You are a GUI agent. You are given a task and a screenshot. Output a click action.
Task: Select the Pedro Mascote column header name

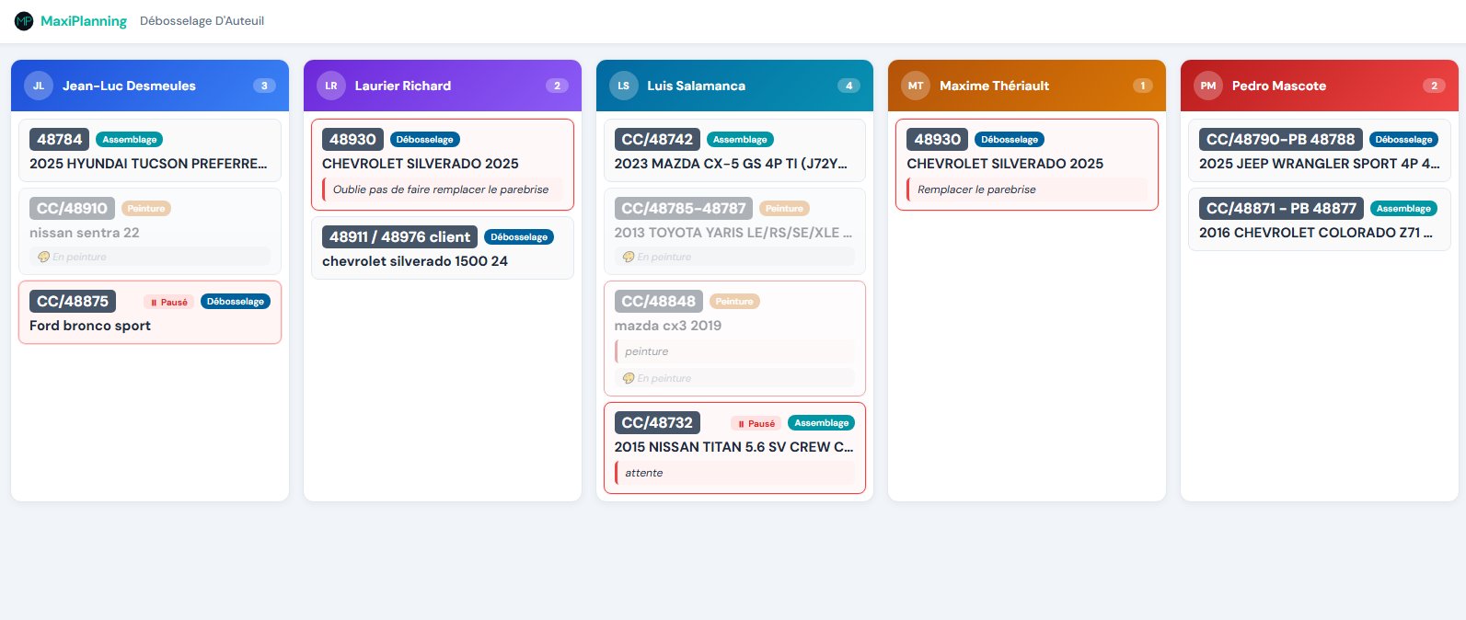(x=1279, y=86)
